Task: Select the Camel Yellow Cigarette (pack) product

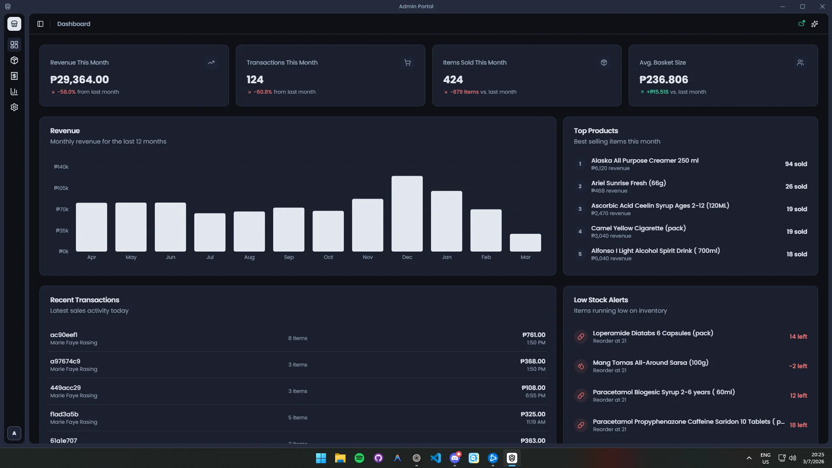Action: [x=691, y=232]
